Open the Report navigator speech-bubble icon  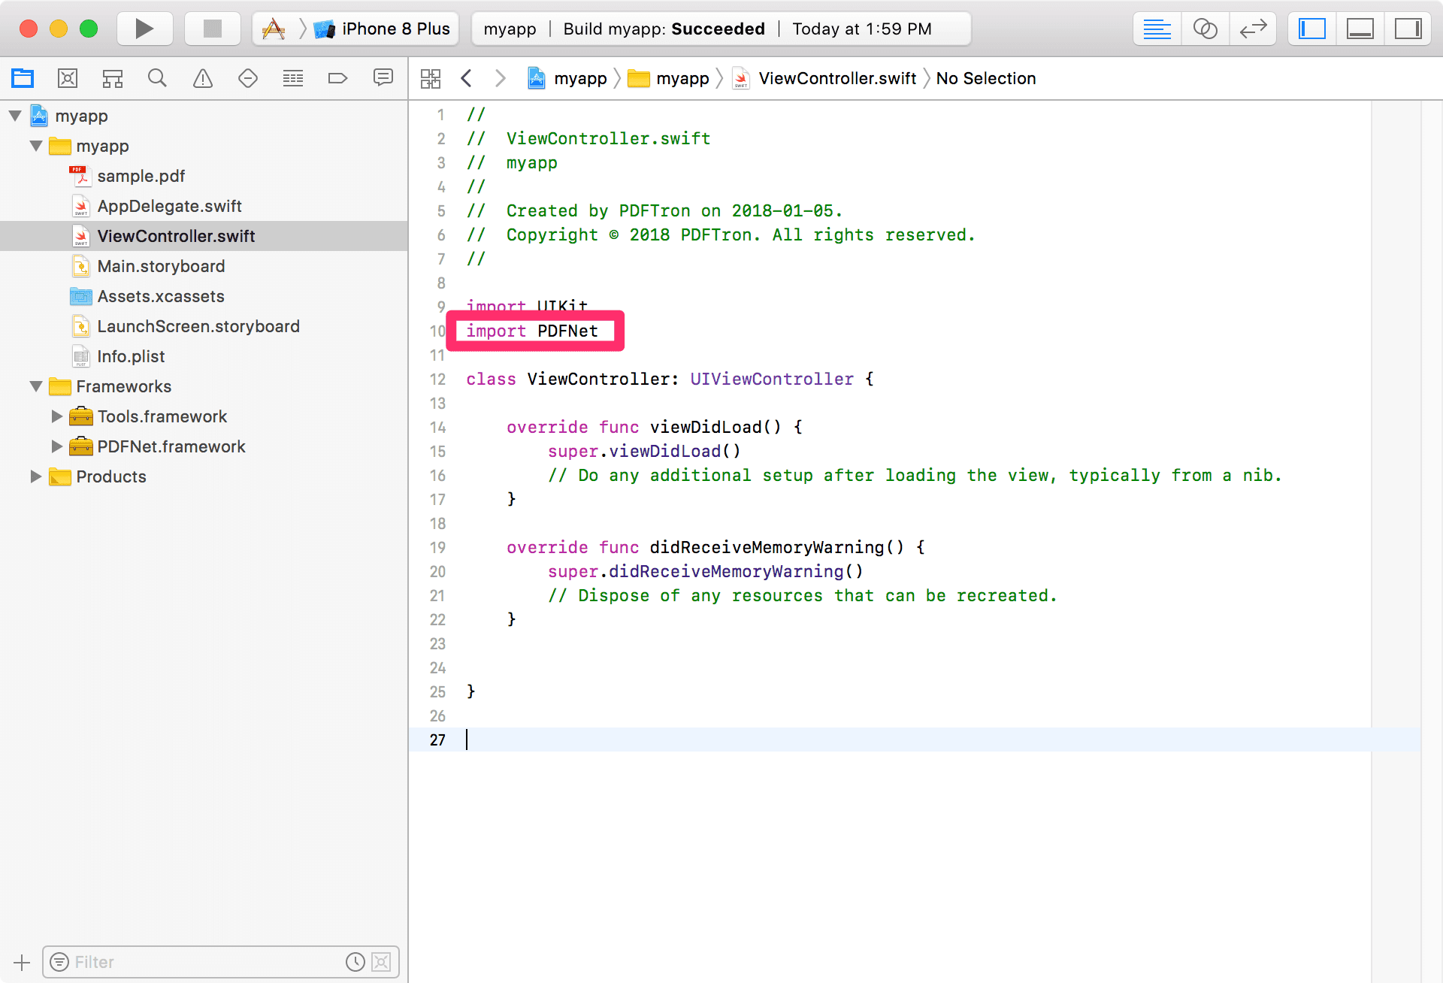click(383, 78)
